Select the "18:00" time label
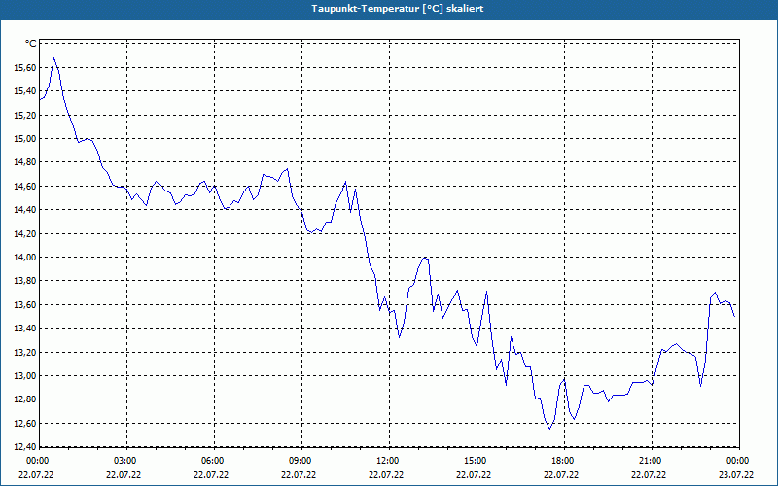The width and height of the screenshot is (778, 486). pos(562,461)
